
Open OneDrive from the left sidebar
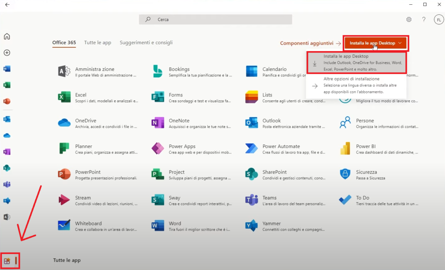7,135
